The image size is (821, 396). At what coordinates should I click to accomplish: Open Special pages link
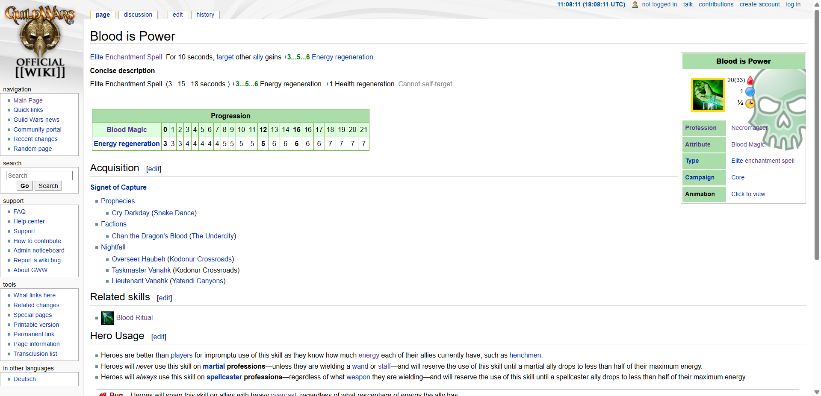[x=32, y=315]
